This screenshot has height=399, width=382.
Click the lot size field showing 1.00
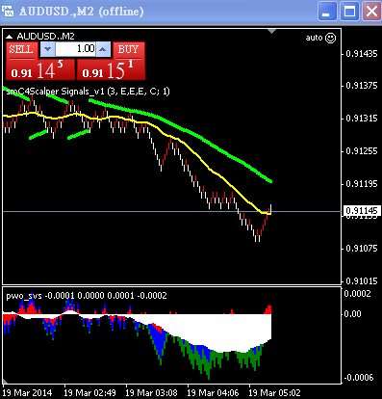click(75, 49)
